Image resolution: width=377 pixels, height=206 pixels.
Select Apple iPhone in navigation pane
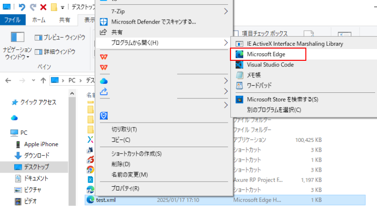pyautogui.click(x=37, y=144)
